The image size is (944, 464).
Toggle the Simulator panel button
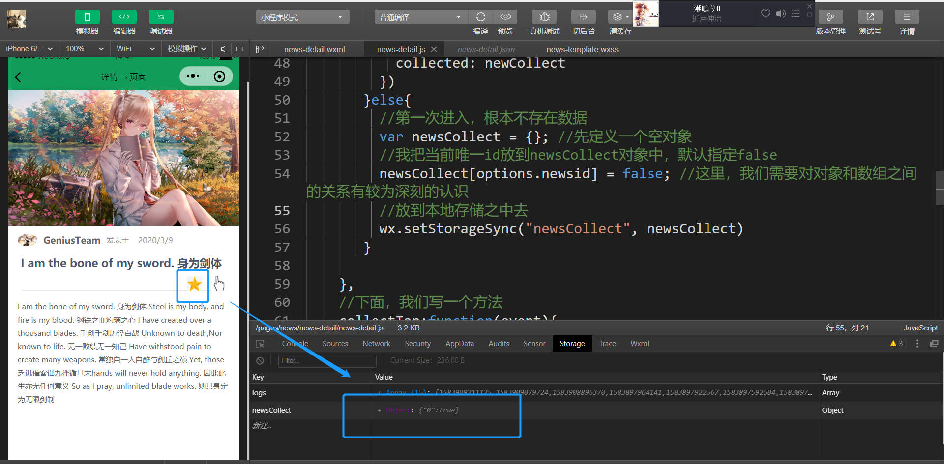[87, 17]
